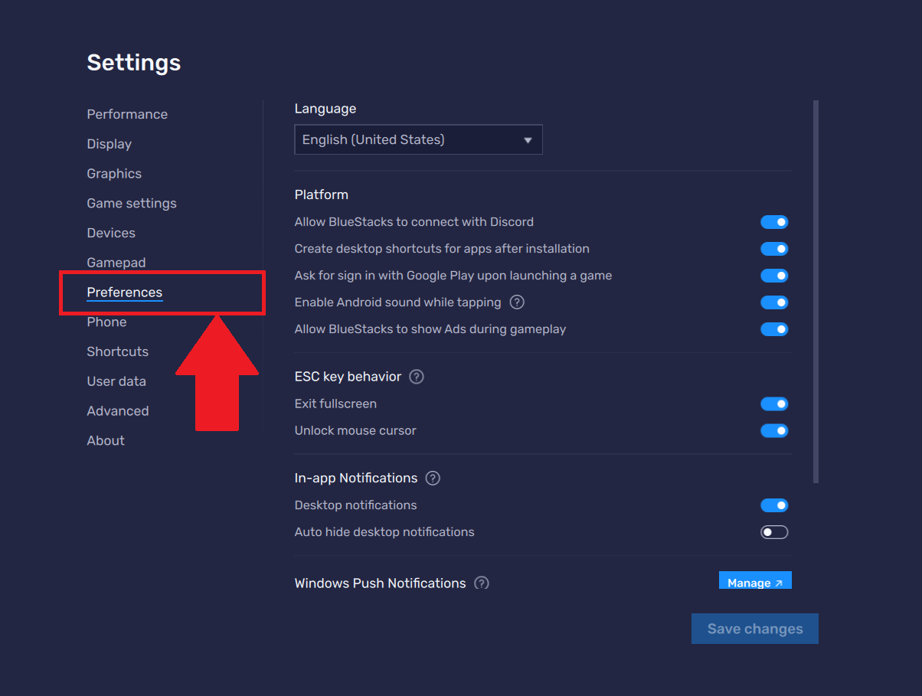Disable Allow BlueStacks to connect with Discord

(x=774, y=222)
